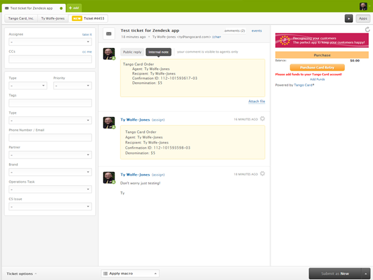This screenshot has width=373, height=280.
Task: Click the Attach file link
Action: 256,101
